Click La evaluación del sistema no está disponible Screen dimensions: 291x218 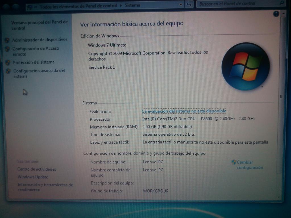tap(184, 111)
